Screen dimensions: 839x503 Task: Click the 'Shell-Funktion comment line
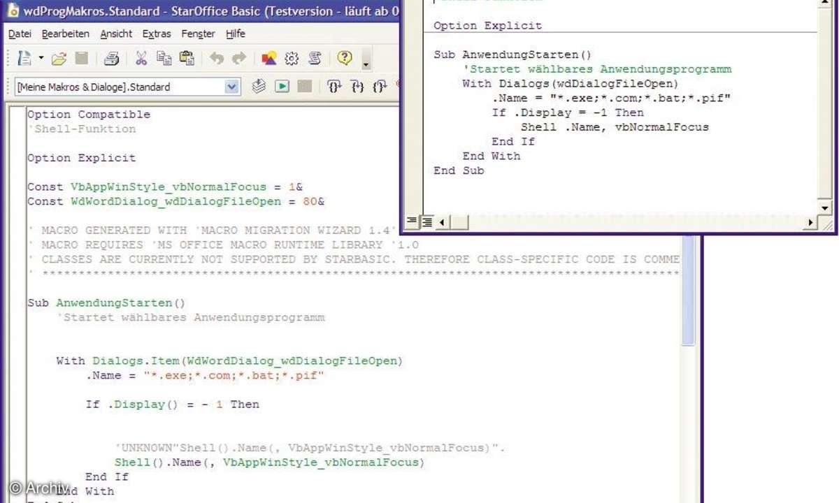pyautogui.click(x=82, y=129)
